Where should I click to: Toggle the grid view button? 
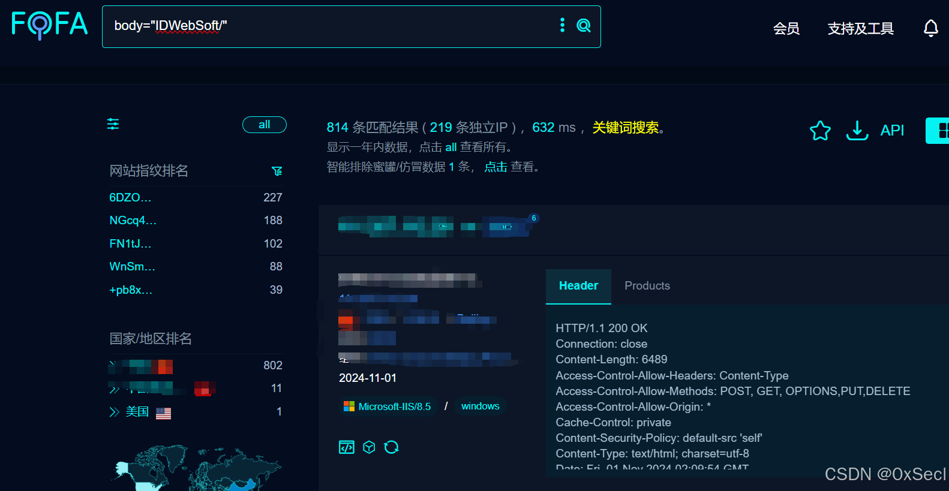click(938, 131)
